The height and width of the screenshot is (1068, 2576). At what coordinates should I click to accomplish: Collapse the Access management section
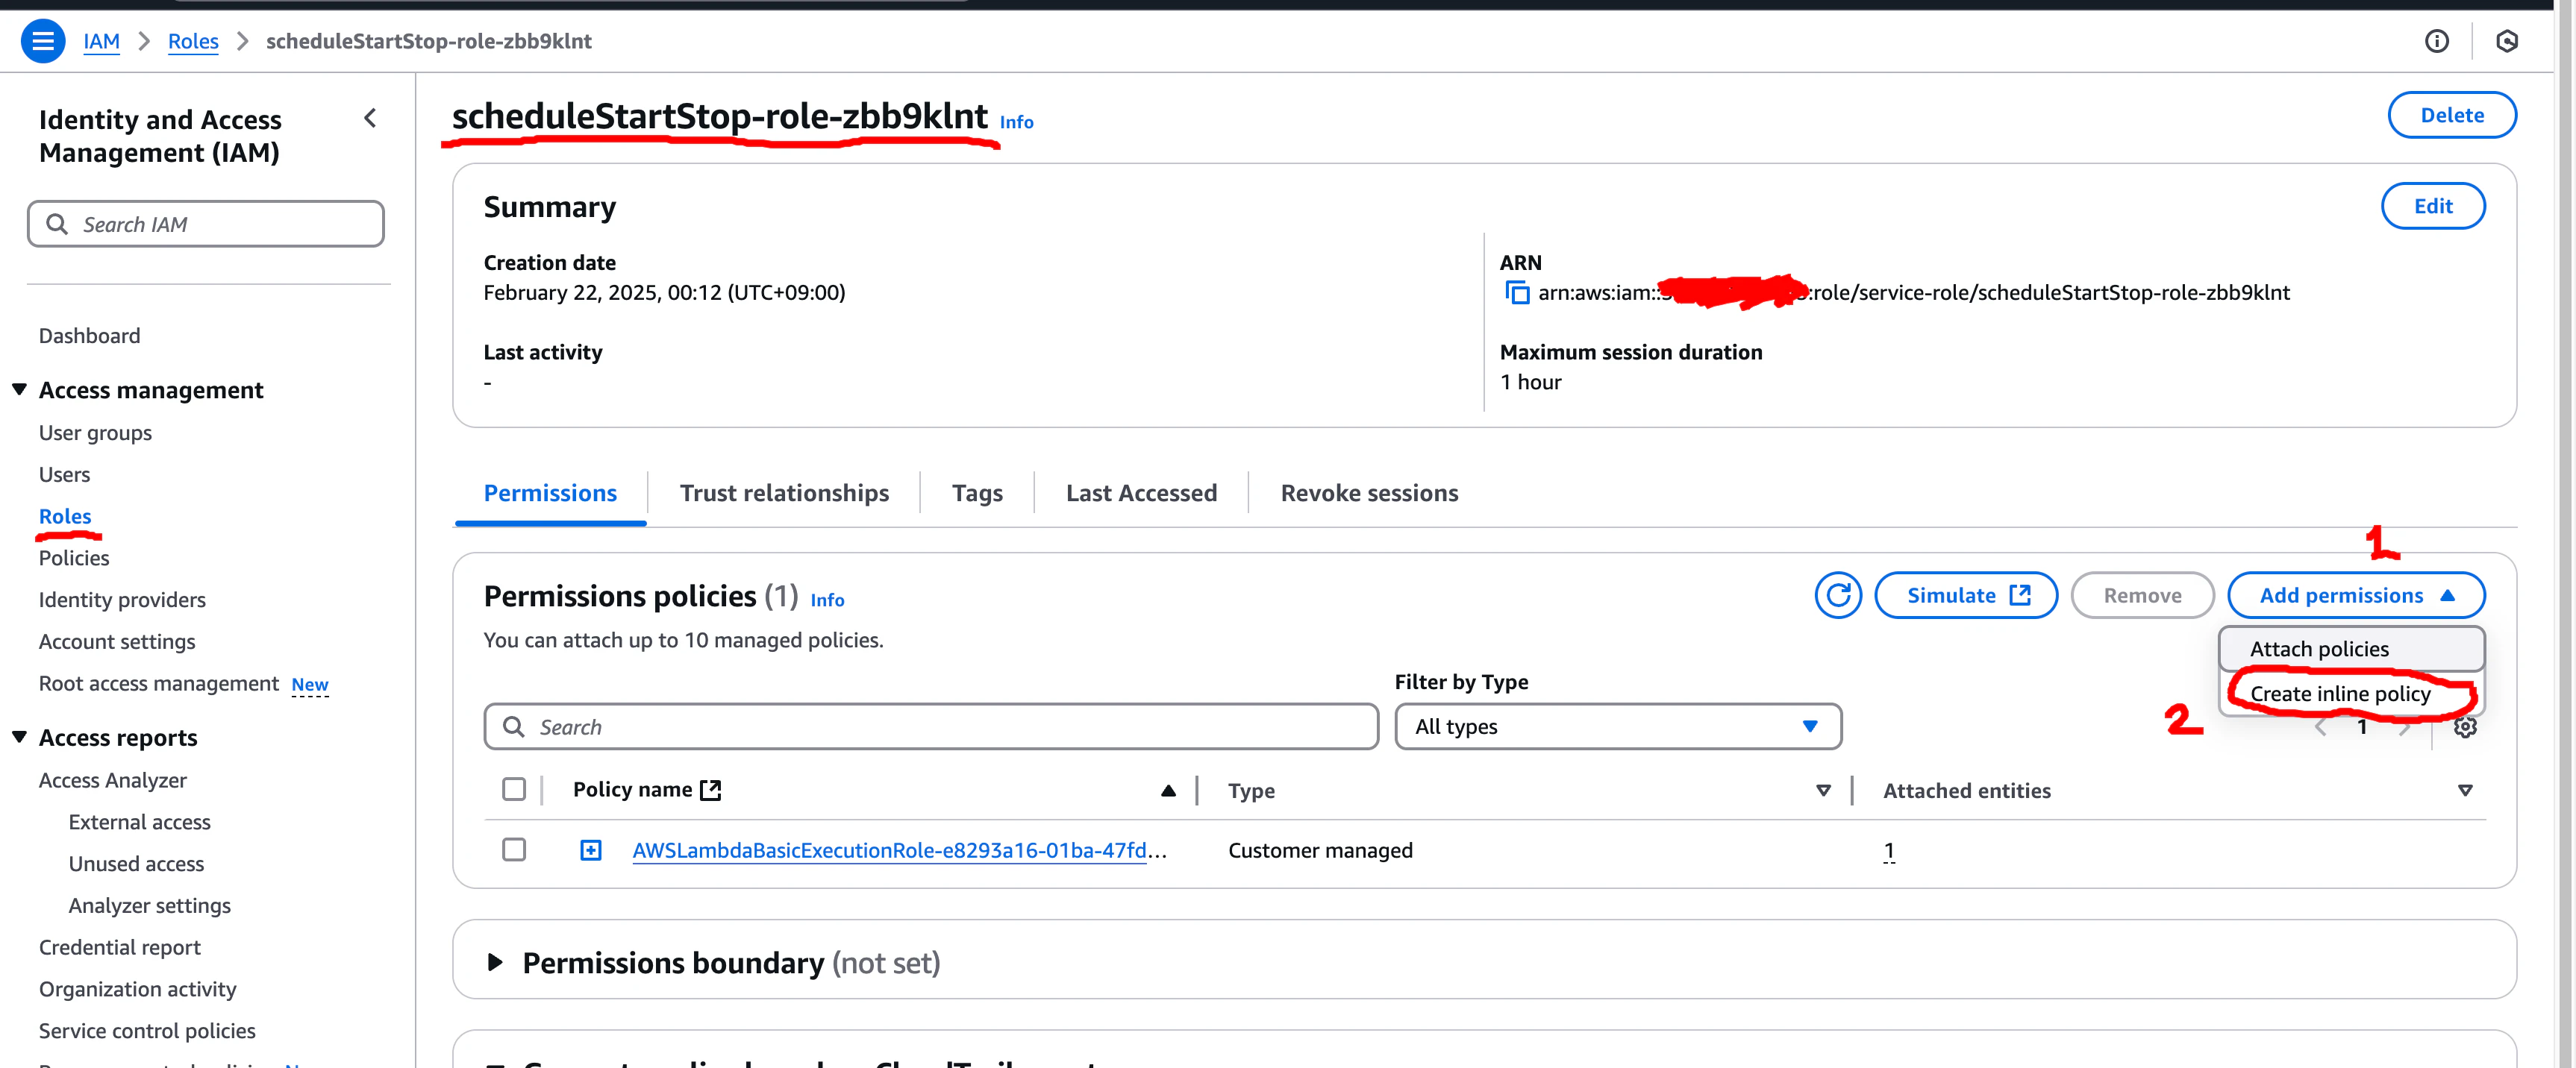tap(19, 389)
